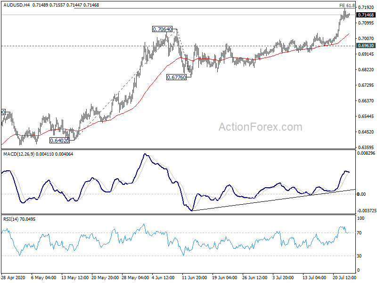This screenshot has height=283, width=377.
Task: Click the 13 Jul 04:00 time label
Action: pyautogui.click(x=314, y=278)
